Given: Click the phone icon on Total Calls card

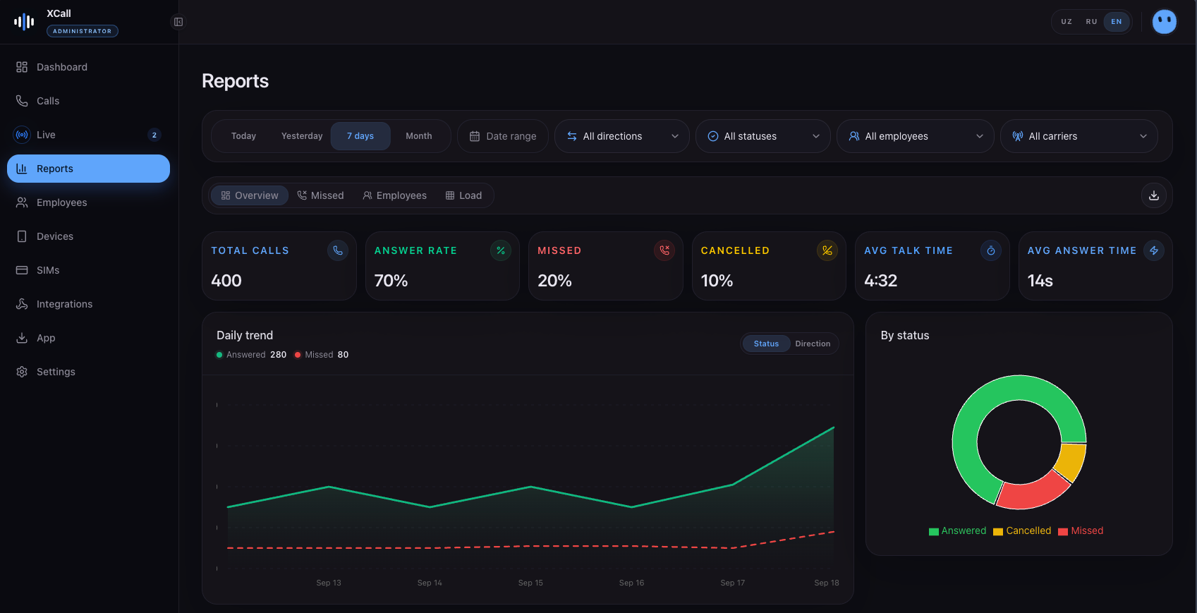Looking at the screenshot, I should [x=338, y=250].
